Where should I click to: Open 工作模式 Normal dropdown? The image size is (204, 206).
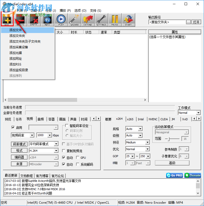(x=189, y=112)
